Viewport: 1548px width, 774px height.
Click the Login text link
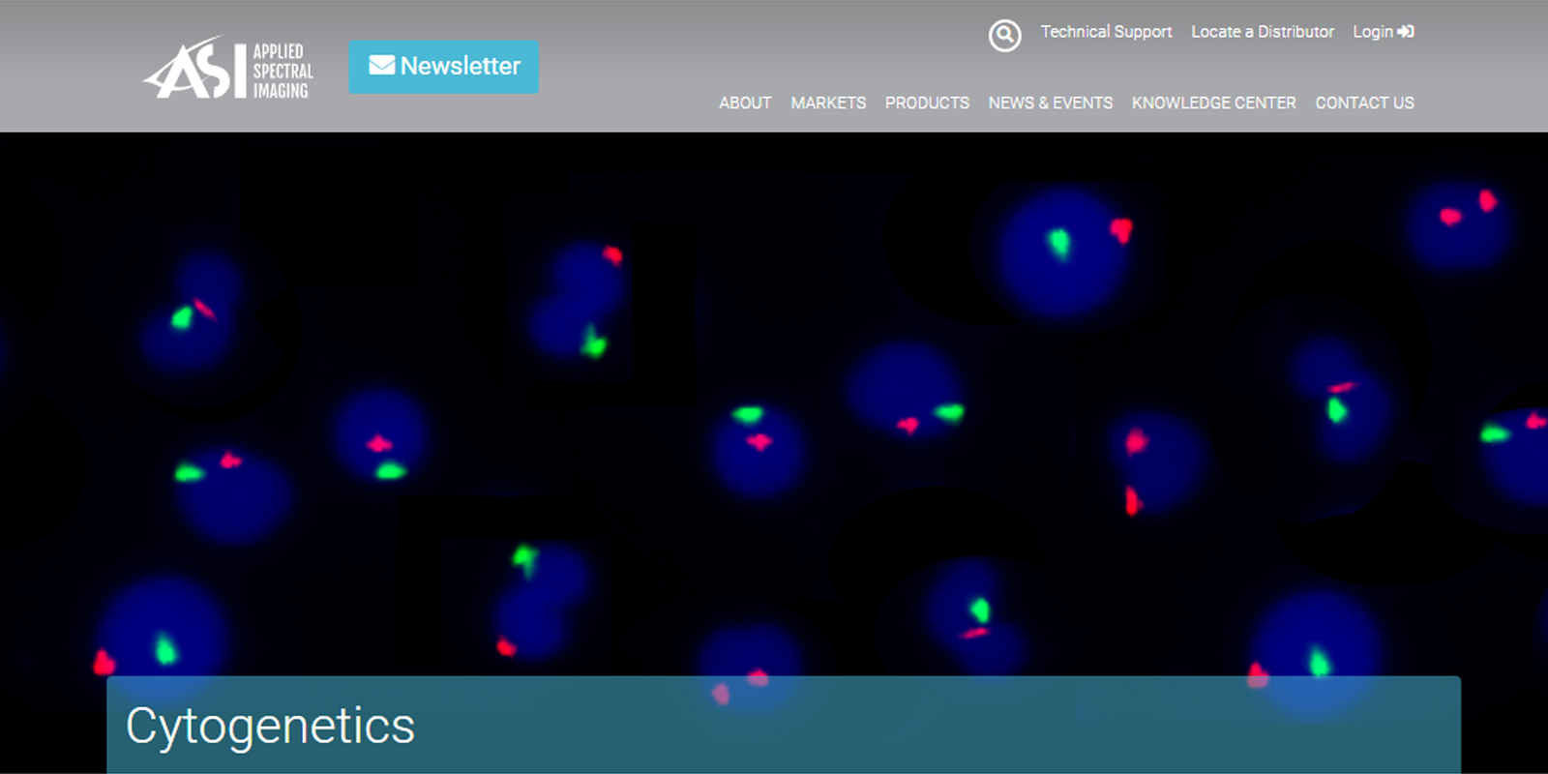1372,32
